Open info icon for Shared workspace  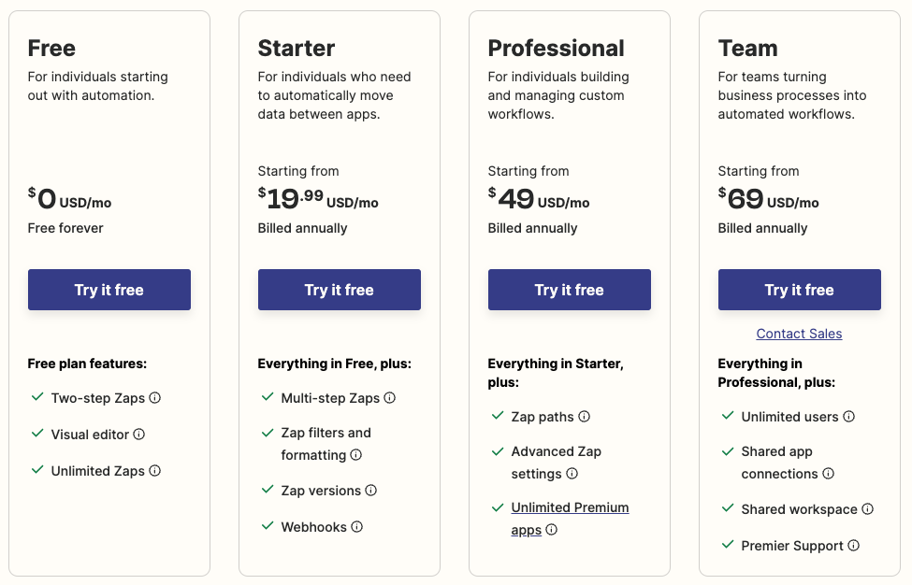[x=868, y=509]
